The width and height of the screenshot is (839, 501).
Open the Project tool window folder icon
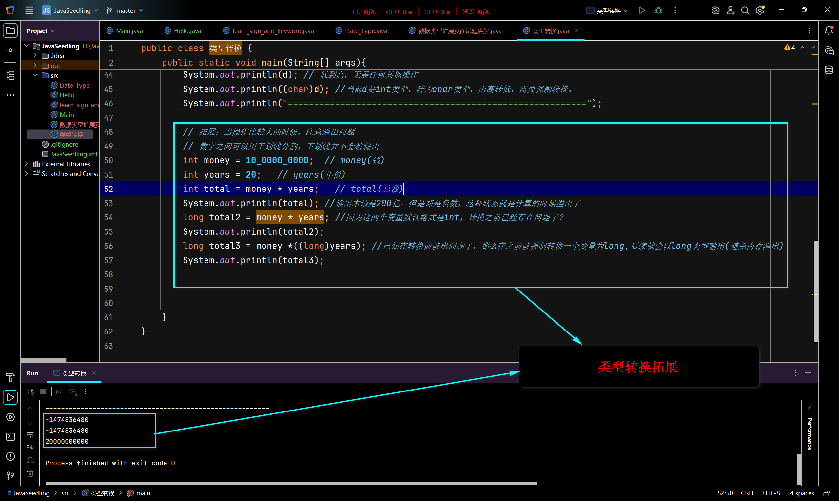click(10, 31)
